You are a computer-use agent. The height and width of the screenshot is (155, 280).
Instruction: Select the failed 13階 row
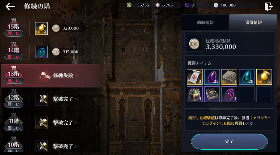coord(52,76)
